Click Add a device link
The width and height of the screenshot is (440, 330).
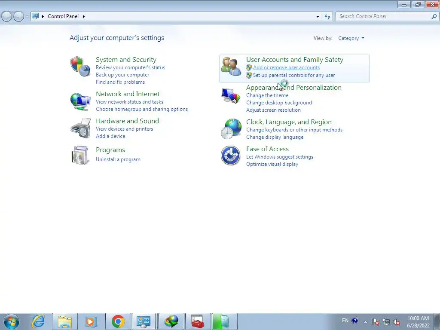coord(110,136)
